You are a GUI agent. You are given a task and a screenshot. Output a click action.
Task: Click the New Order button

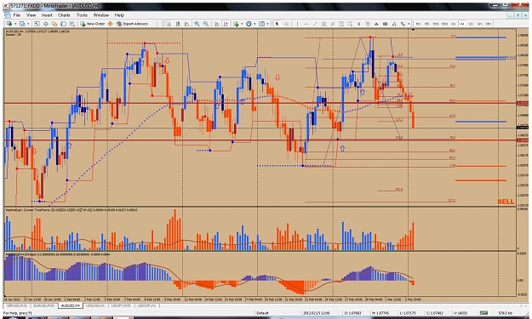[x=92, y=24]
